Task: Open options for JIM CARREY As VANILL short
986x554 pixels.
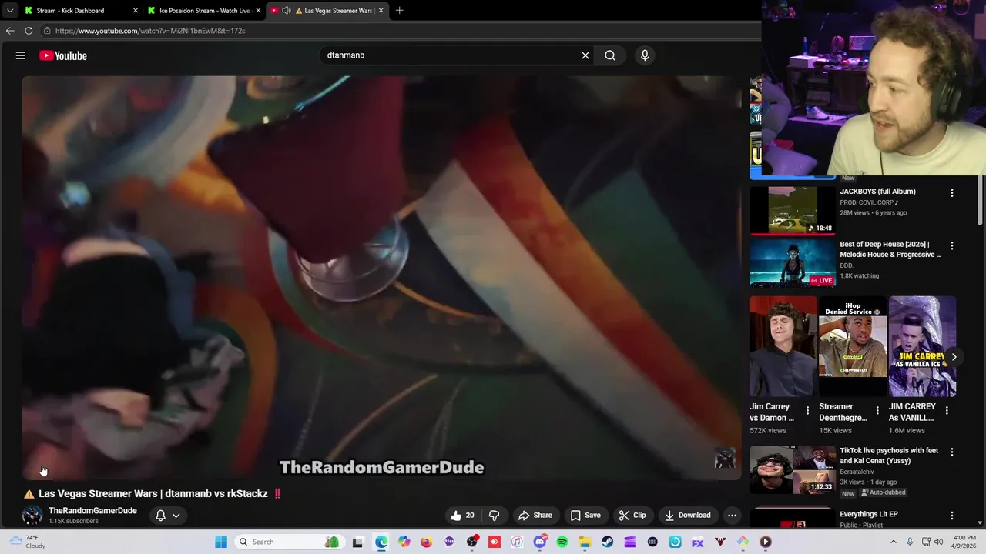Action: tap(947, 411)
